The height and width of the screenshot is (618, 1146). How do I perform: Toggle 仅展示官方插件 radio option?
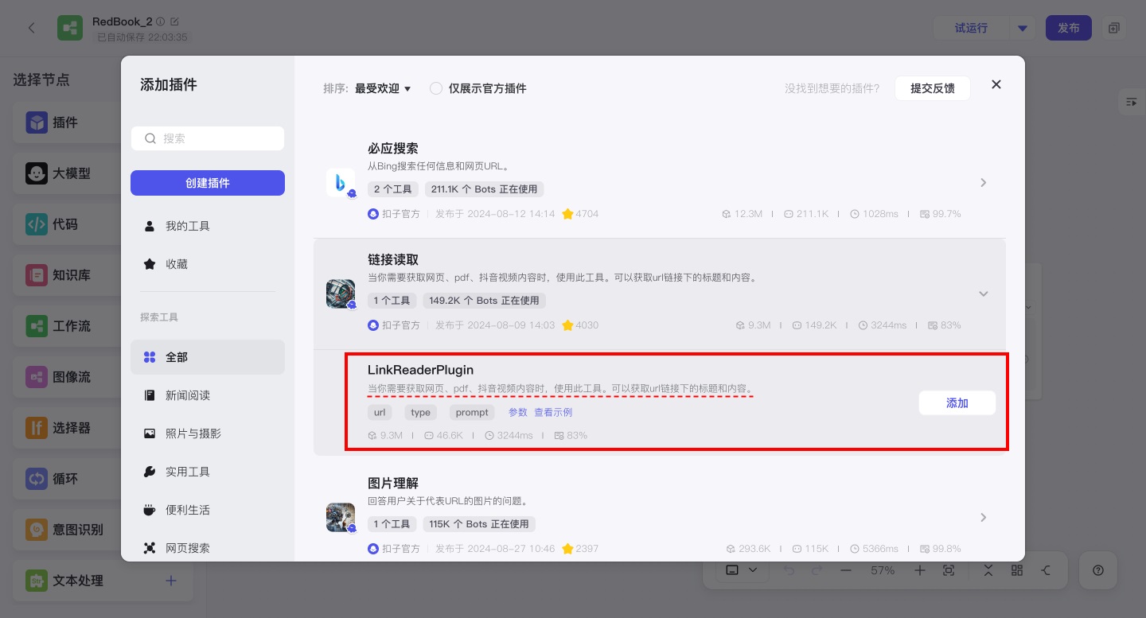point(436,88)
